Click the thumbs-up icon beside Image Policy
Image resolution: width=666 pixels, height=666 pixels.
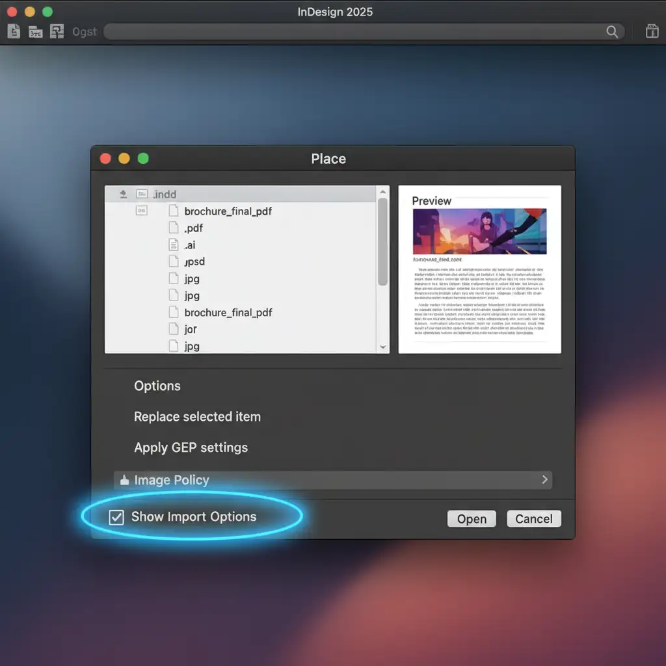124,480
